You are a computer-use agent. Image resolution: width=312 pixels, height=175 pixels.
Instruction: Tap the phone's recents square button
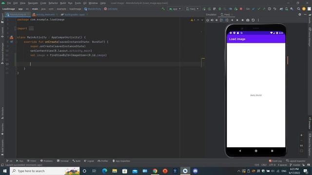tap(272, 151)
